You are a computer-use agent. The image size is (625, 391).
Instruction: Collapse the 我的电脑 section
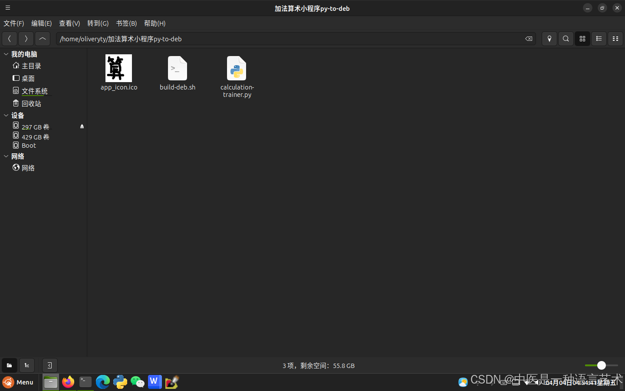[6, 54]
